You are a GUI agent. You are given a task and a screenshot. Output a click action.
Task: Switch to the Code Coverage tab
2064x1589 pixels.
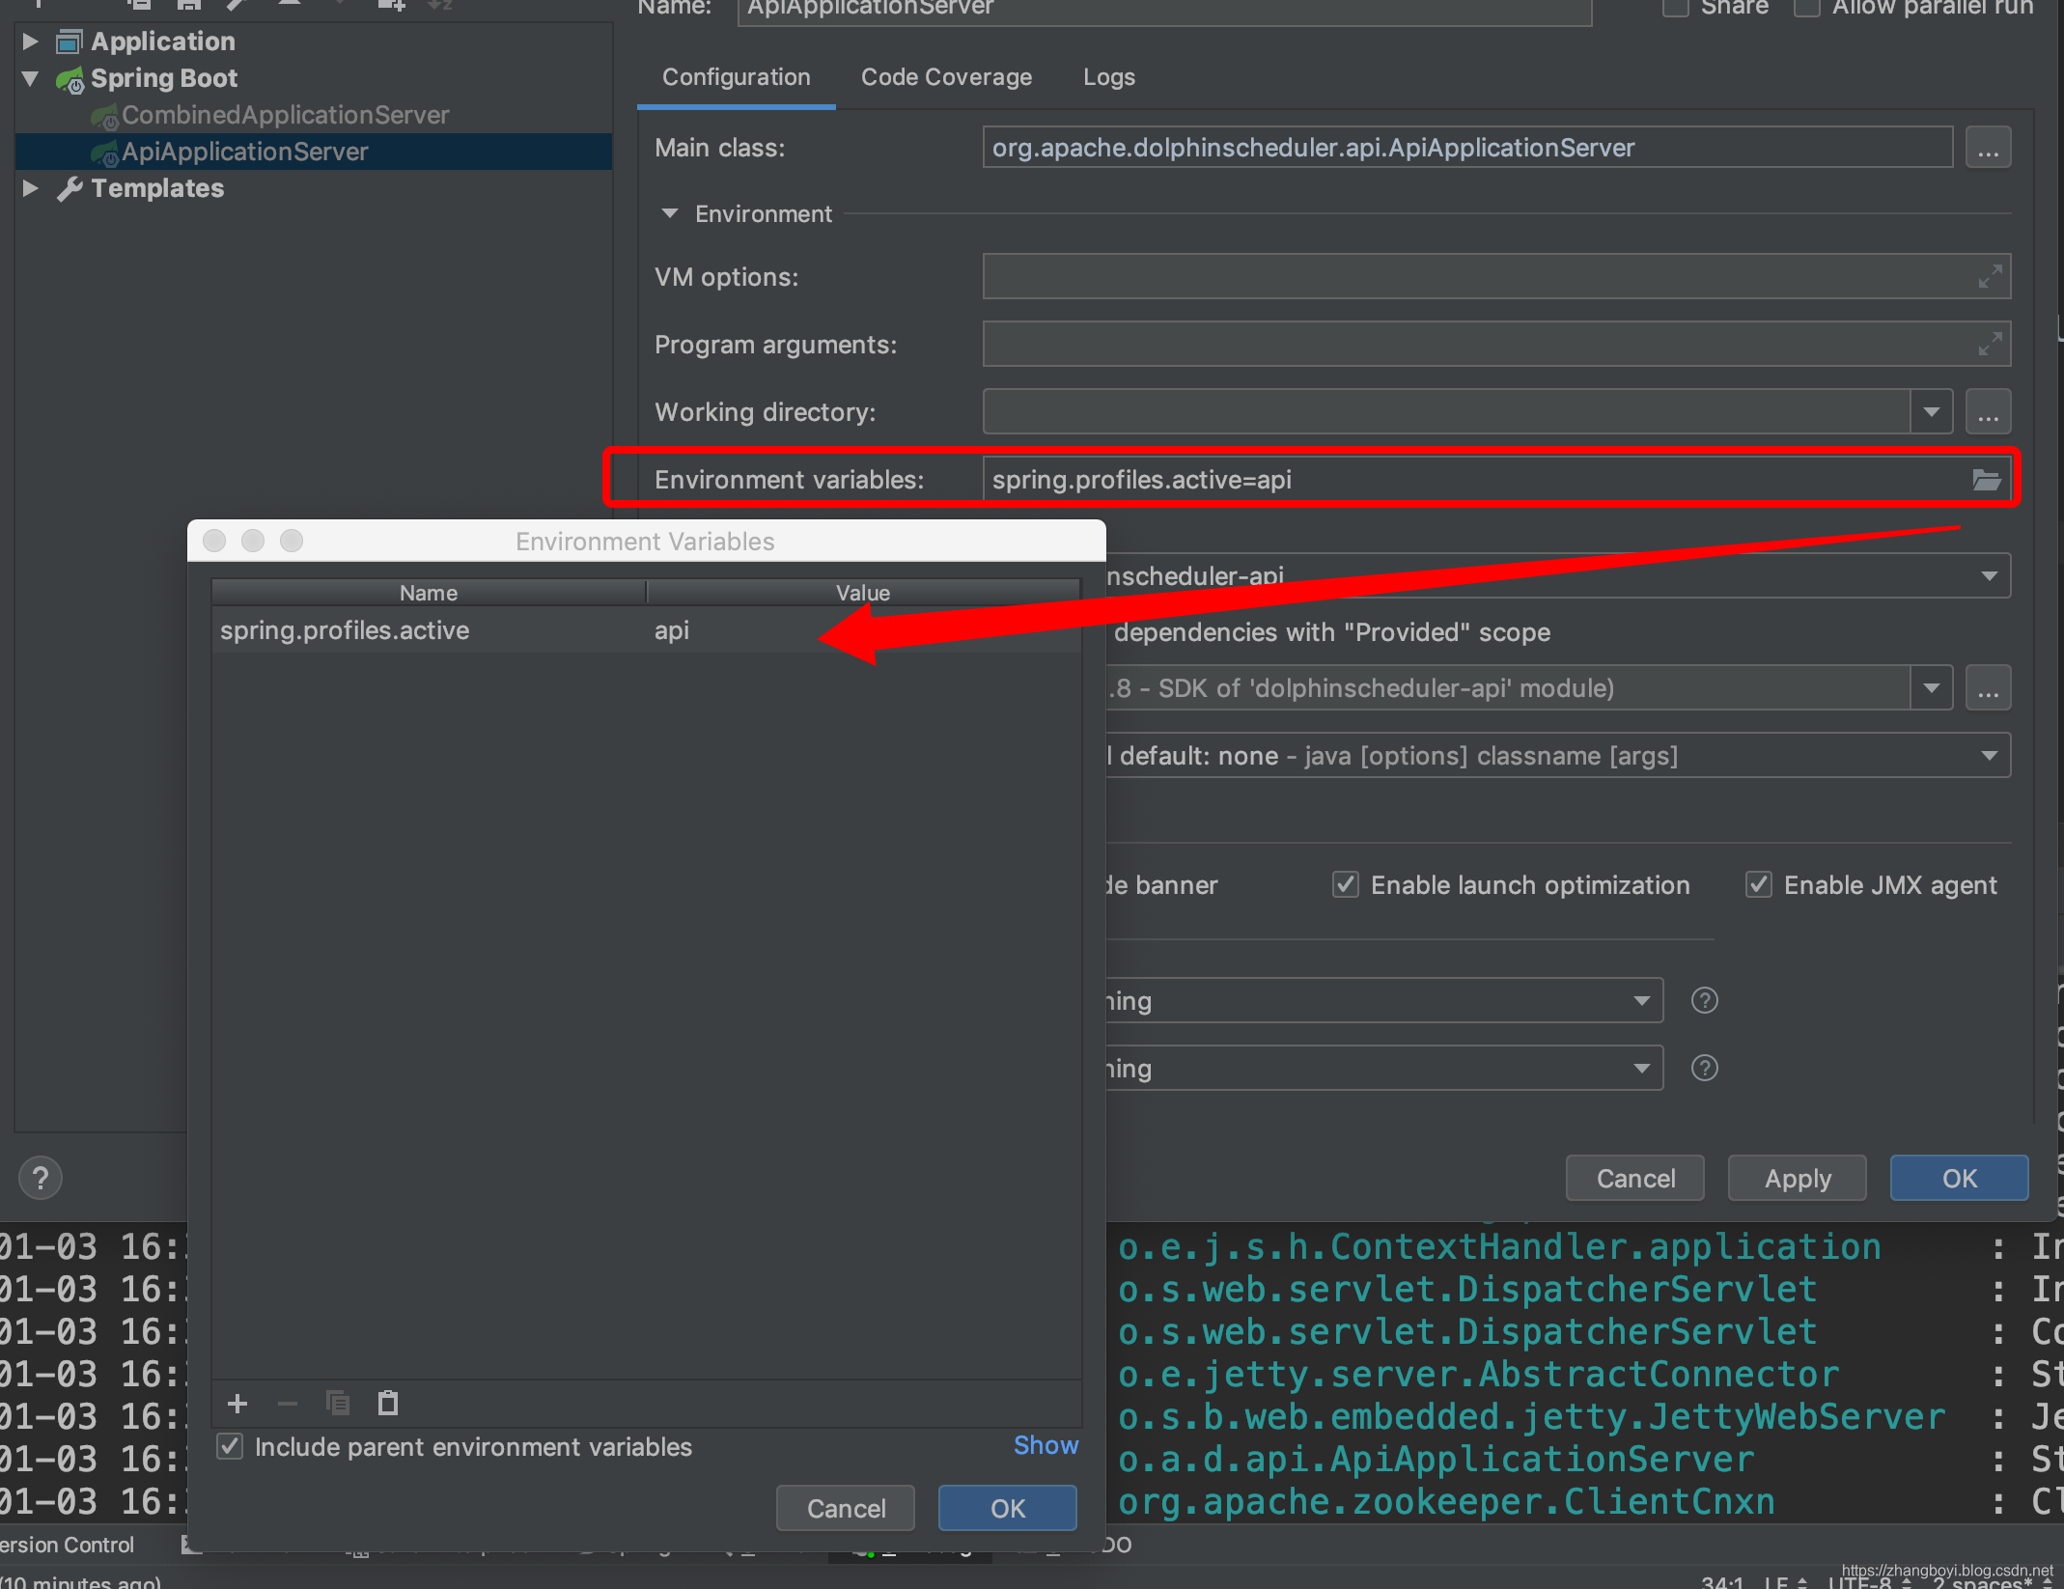click(946, 77)
